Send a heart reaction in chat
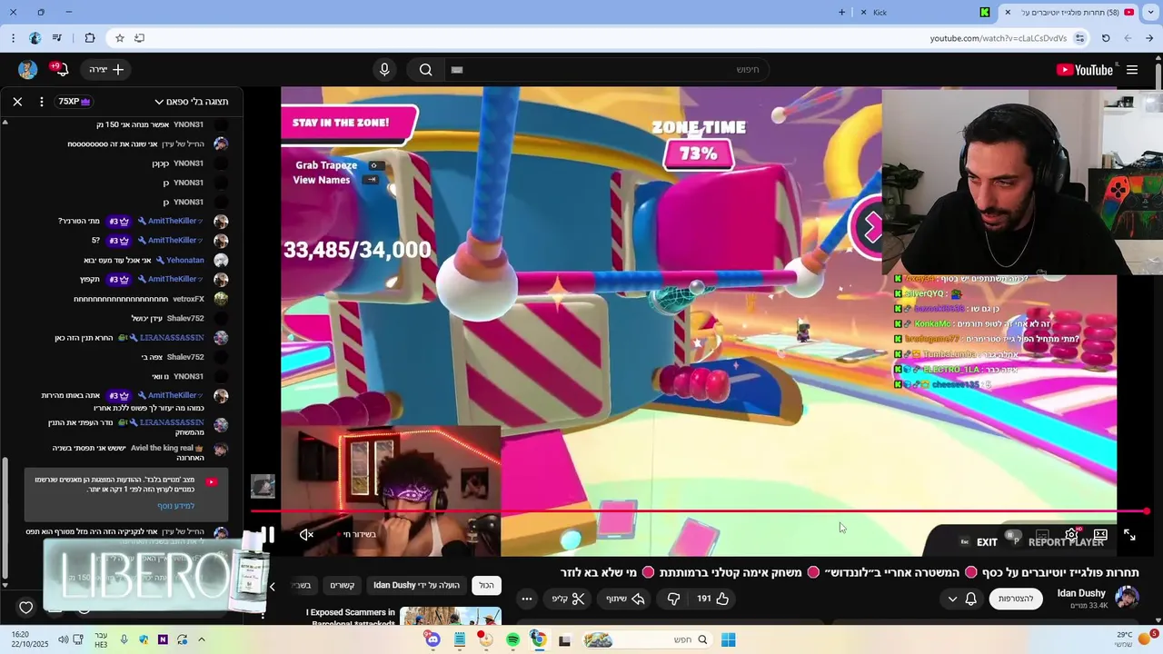The width and height of the screenshot is (1163, 654). [25, 607]
